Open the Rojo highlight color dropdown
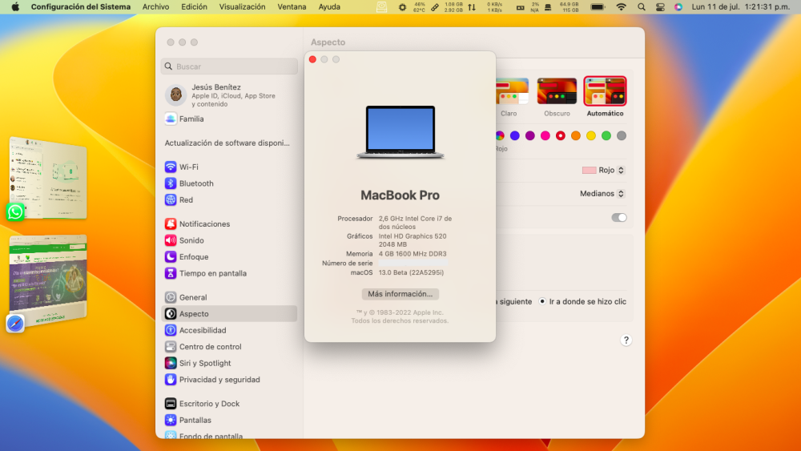This screenshot has height=451, width=801. coord(603,170)
